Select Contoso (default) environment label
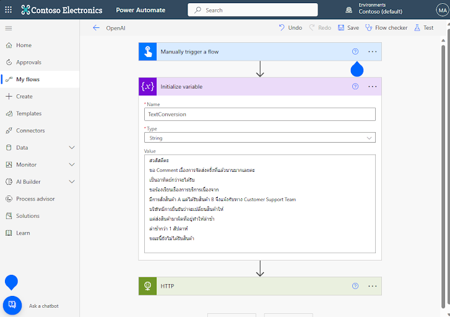This screenshot has height=317, width=450. [380, 12]
